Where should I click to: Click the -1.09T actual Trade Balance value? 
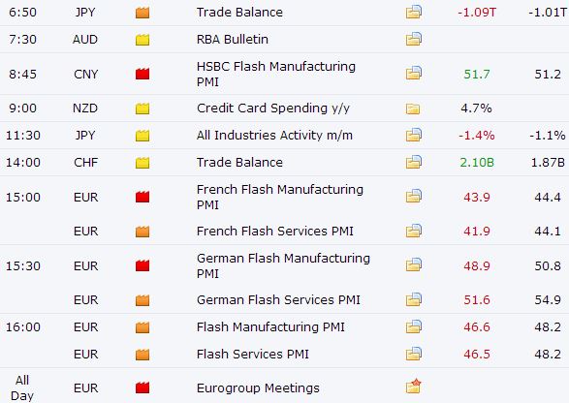pos(477,13)
